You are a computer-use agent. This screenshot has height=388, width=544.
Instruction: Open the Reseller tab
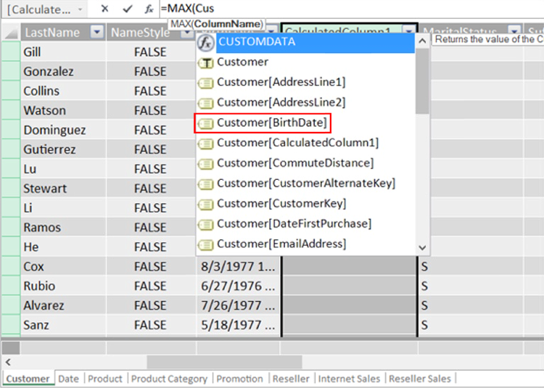click(291, 379)
